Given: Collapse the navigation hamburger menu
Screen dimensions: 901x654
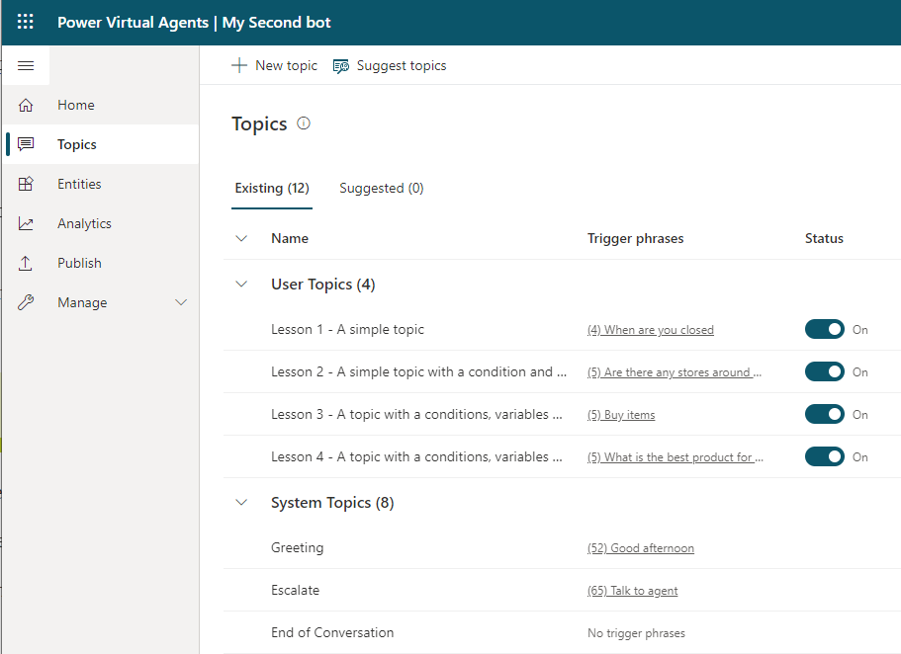Looking at the screenshot, I should 26,65.
